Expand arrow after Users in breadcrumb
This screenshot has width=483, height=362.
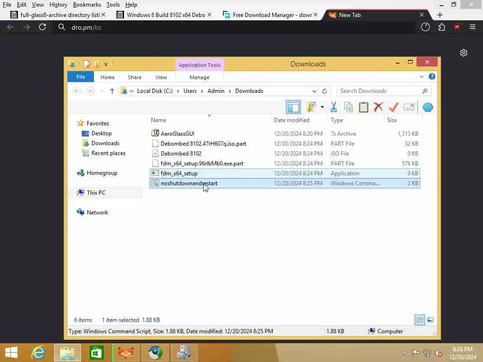(x=202, y=91)
